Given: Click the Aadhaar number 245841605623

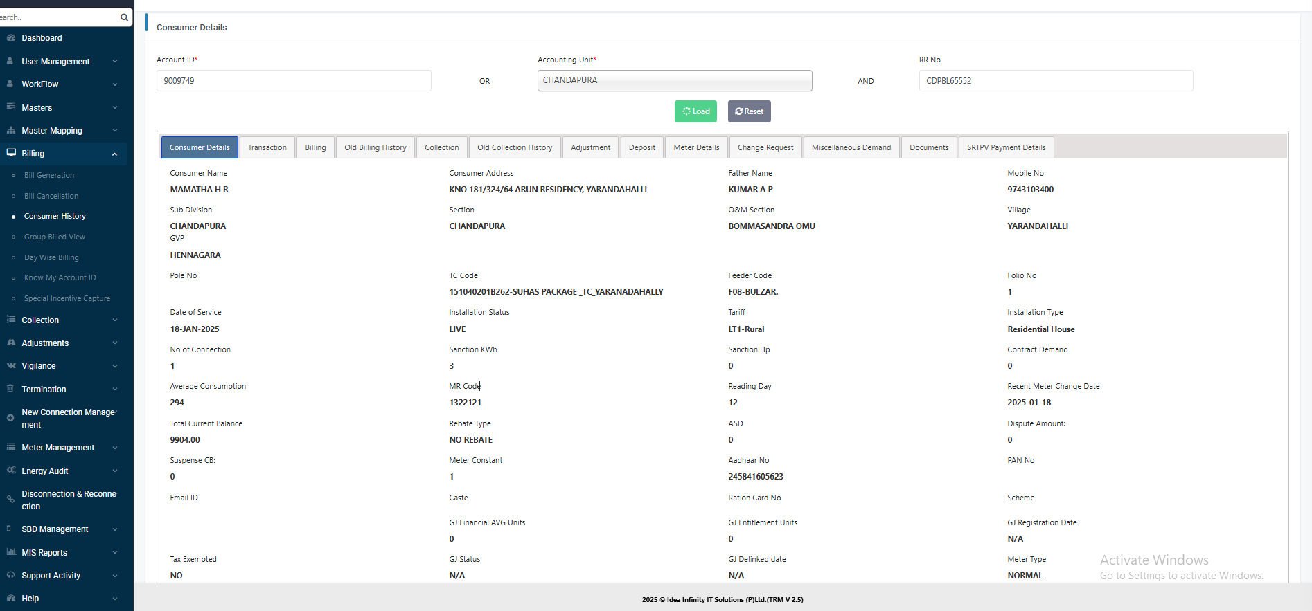Looking at the screenshot, I should (756, 477).
